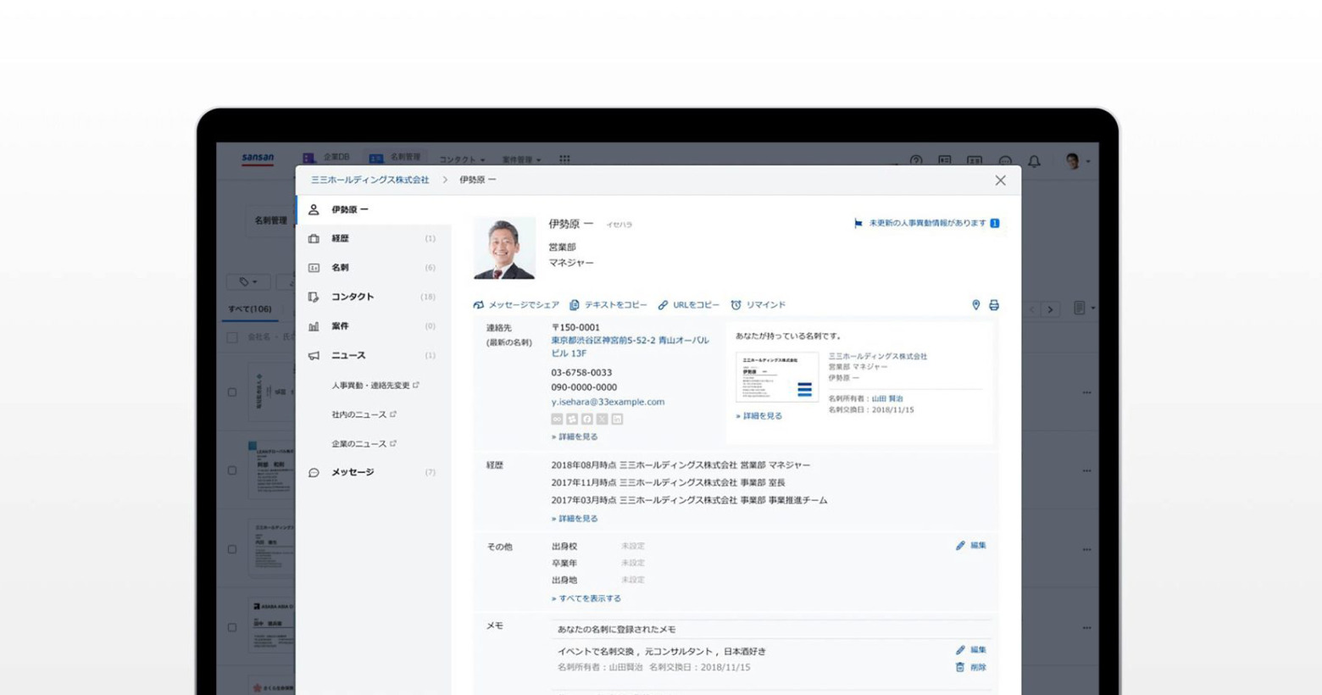Check the fourth business card row checkbox

click(232, 628)
